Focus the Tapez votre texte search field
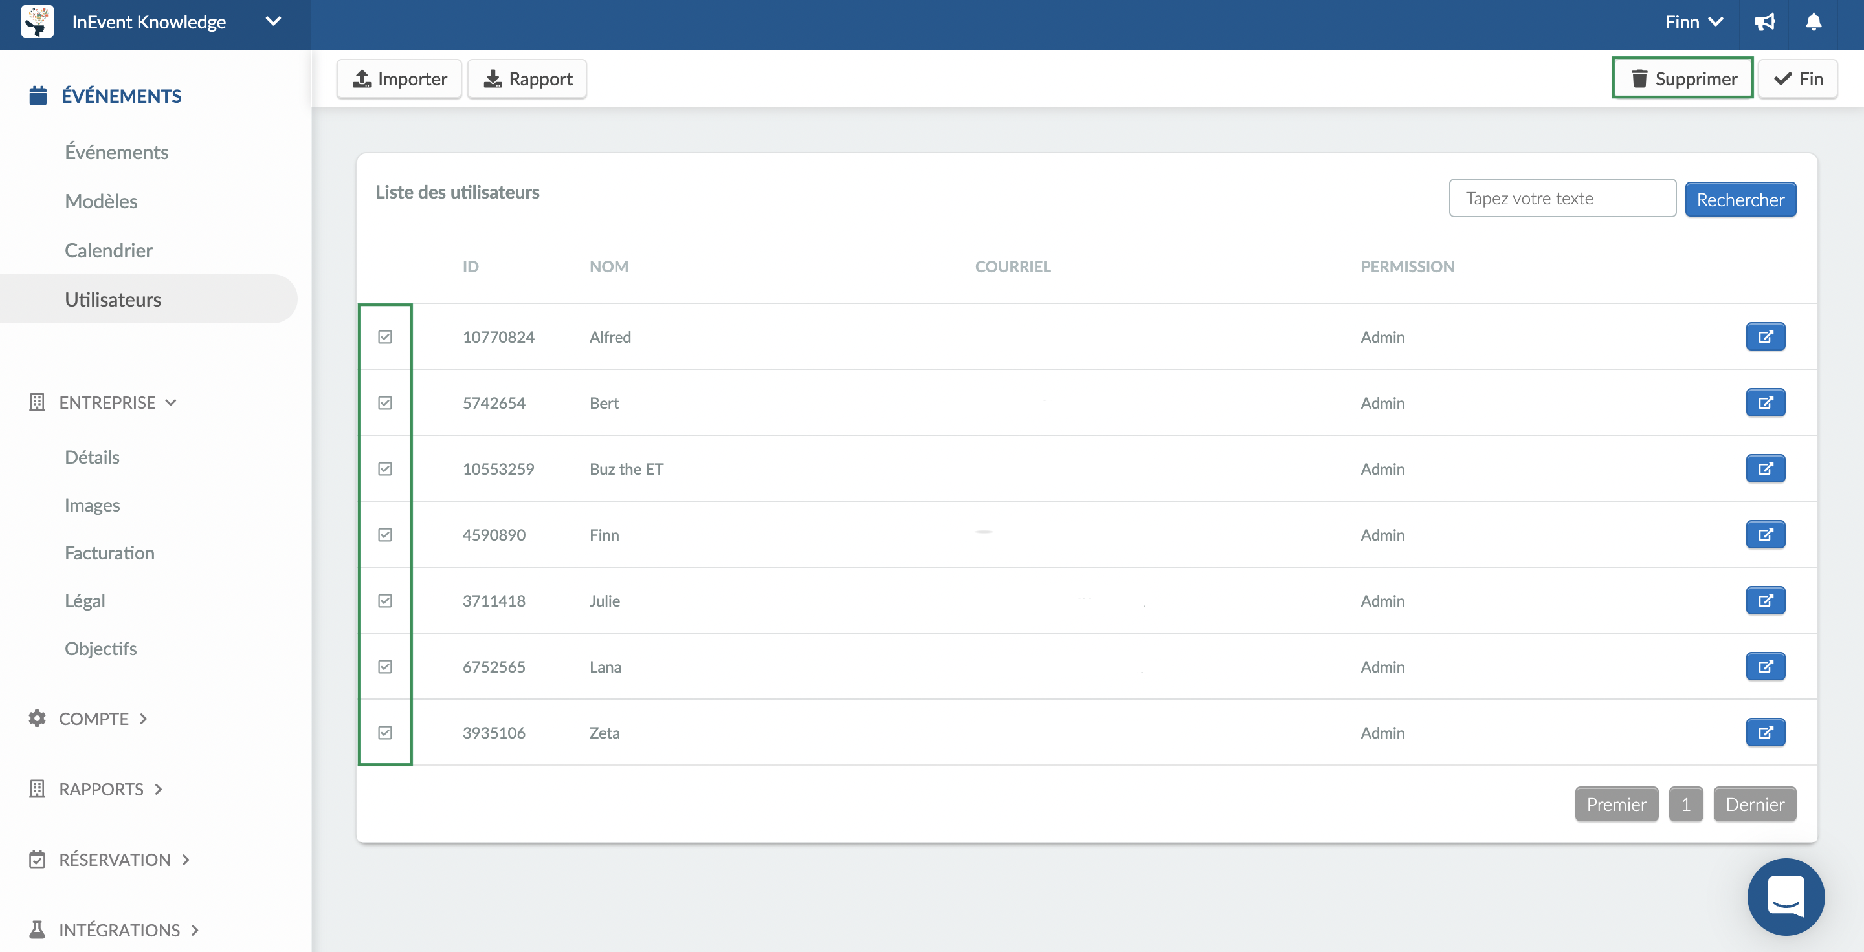This screenshot has height=952, width=1864. tap(1562, 198)
